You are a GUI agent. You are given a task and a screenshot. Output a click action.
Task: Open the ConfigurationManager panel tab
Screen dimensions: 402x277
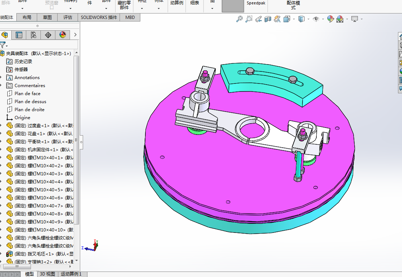coord(33,35)
